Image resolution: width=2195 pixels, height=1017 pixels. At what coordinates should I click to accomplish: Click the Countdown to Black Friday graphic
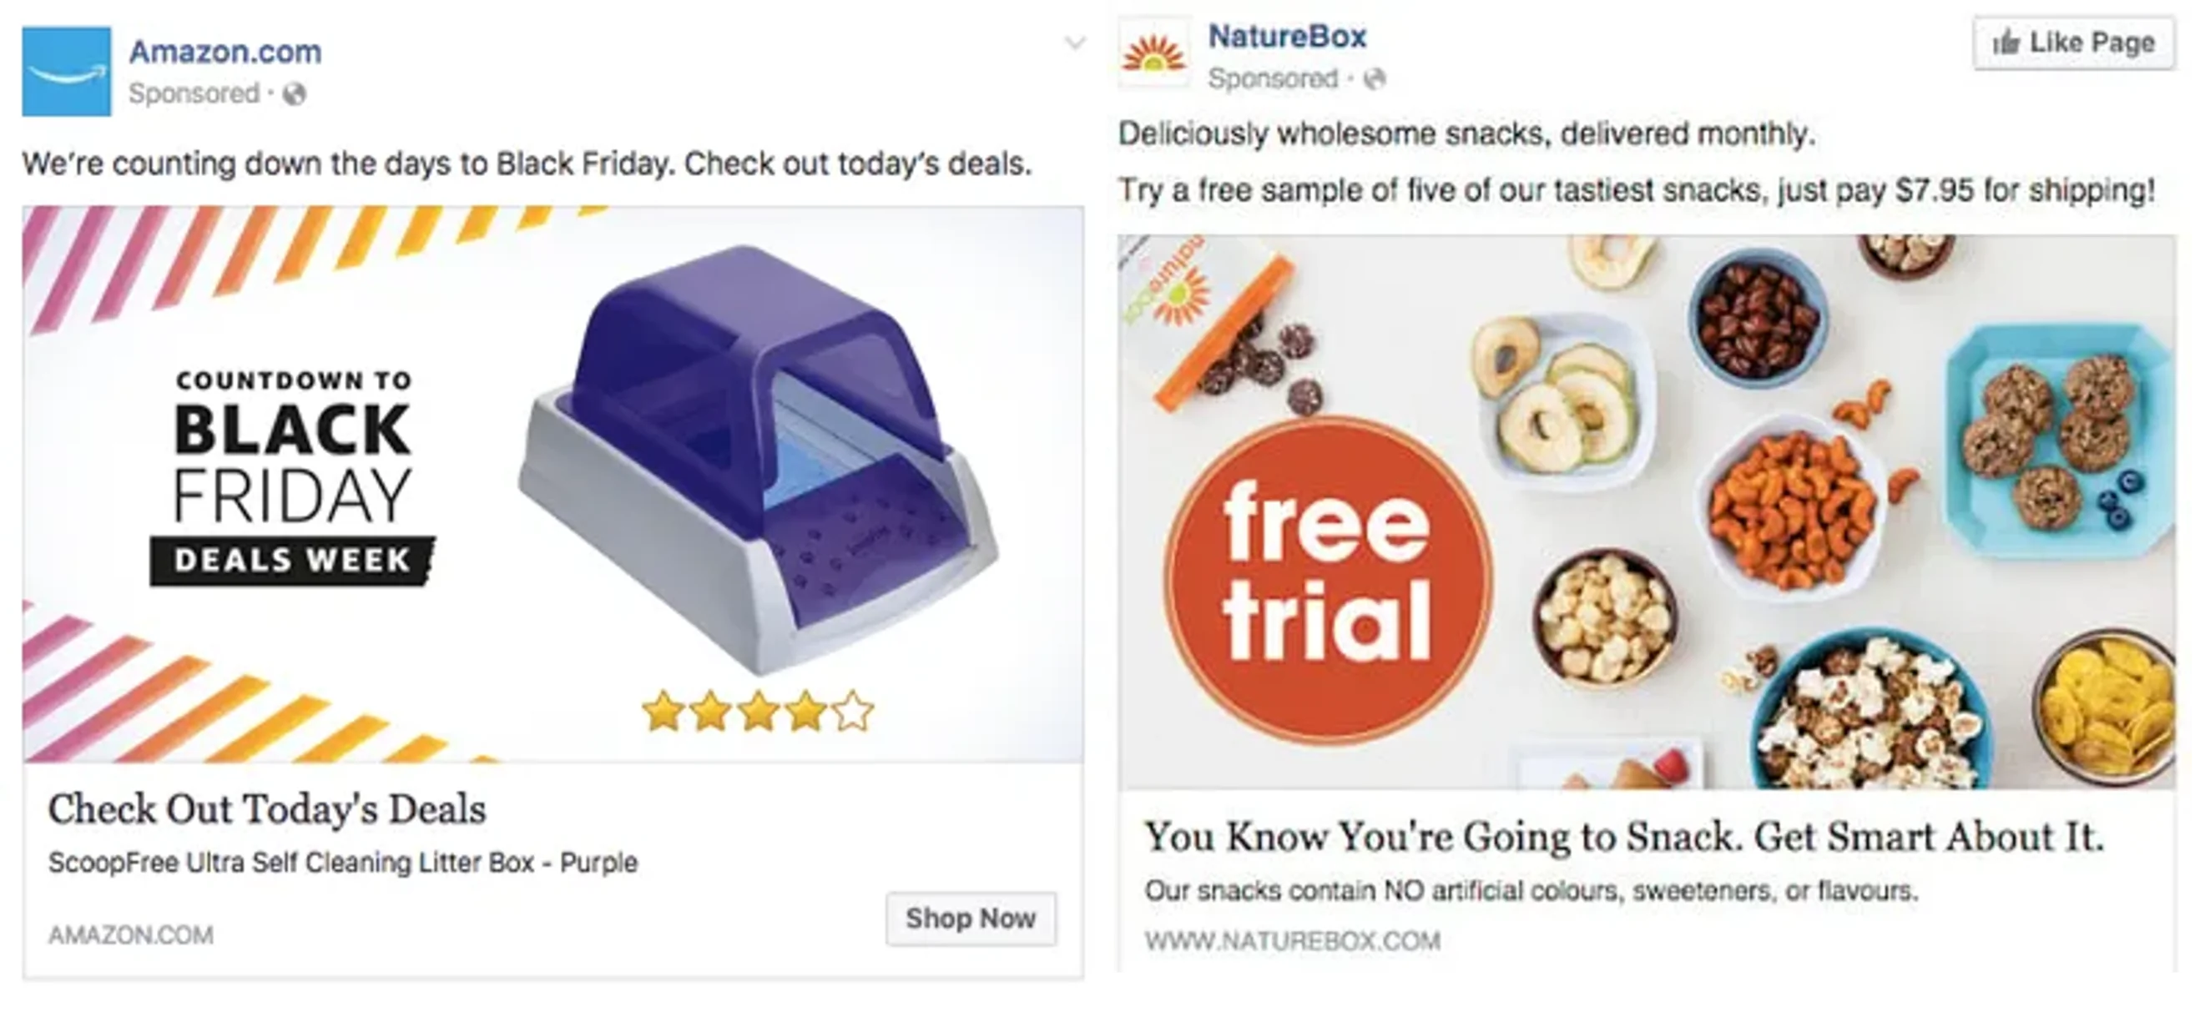click(293, 477)
